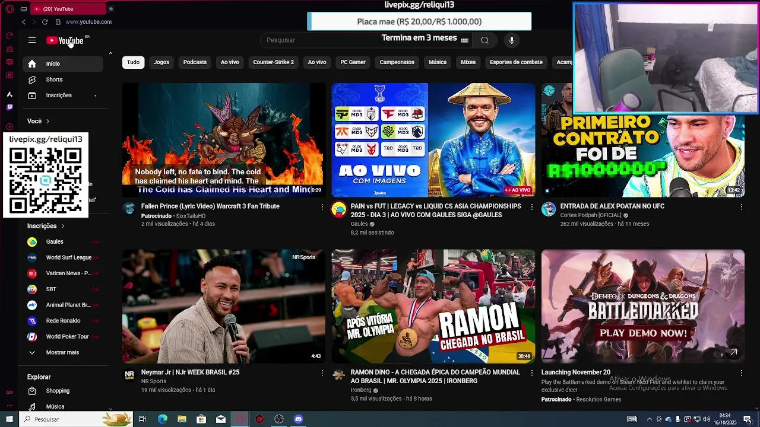Open Shorts in the sidebar
The height and width of the screenshot is (427, 760).
(x=63, y=79)
